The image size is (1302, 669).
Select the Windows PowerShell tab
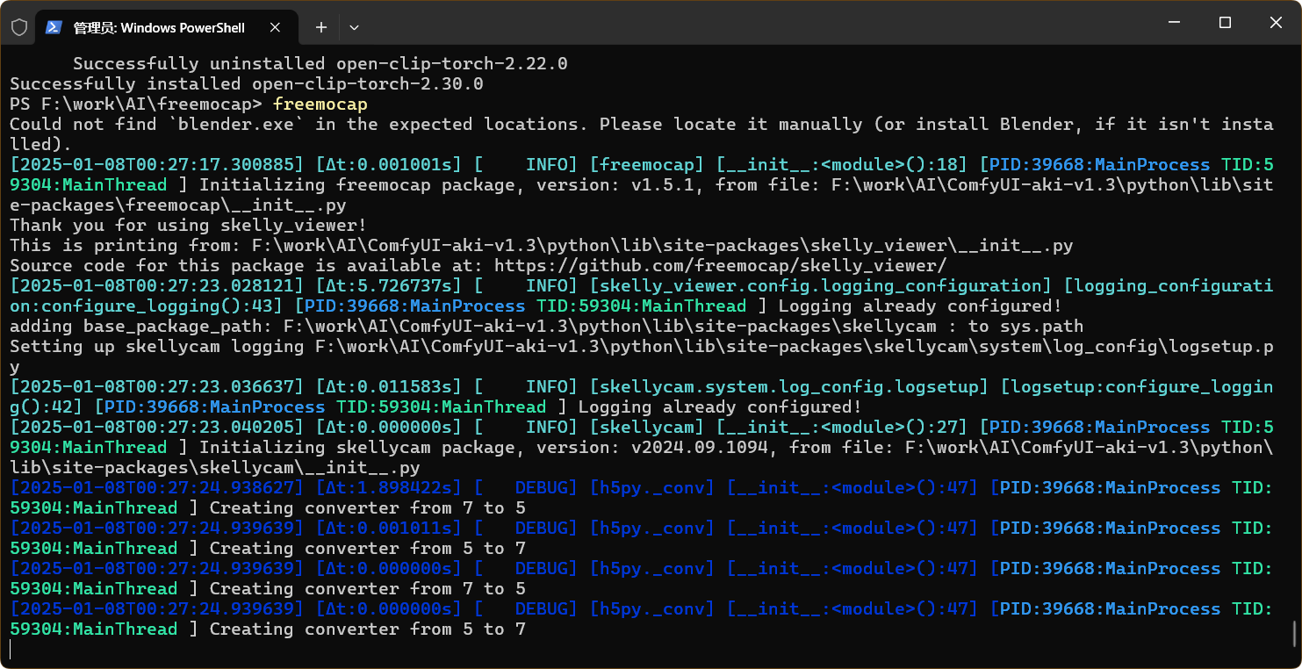165,27
